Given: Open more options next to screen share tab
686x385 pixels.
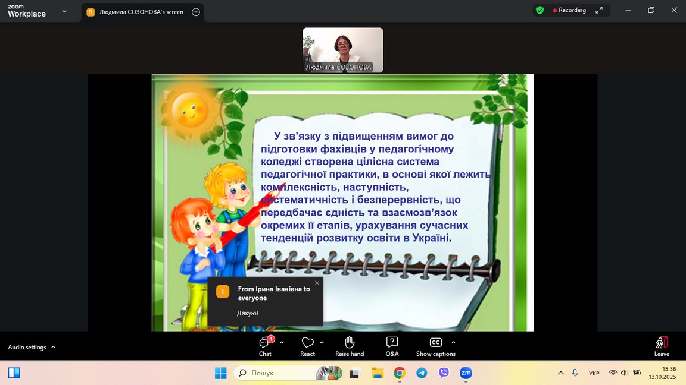Looking at the screenshot, I should pyautogui.click(x=196, y=12).
